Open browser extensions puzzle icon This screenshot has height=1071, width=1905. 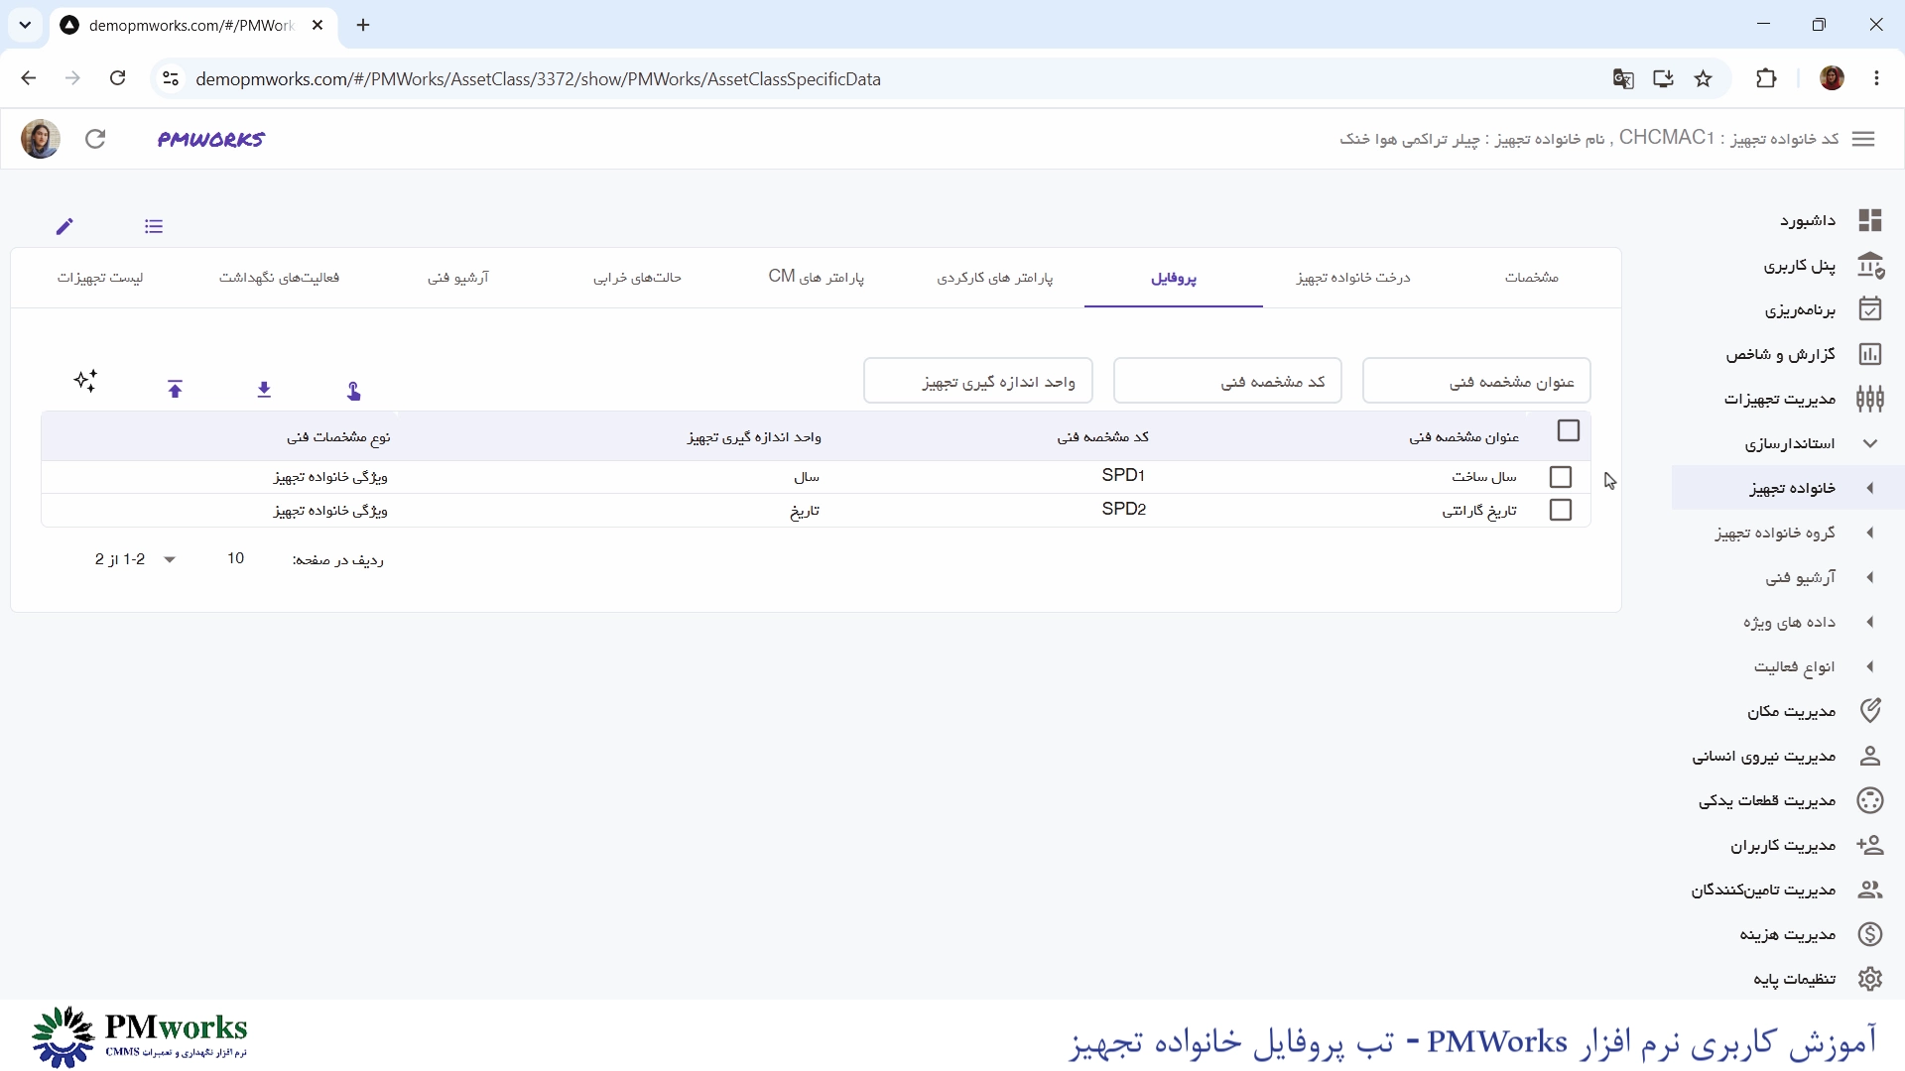pyautogui.click(x=1766, y=78)
